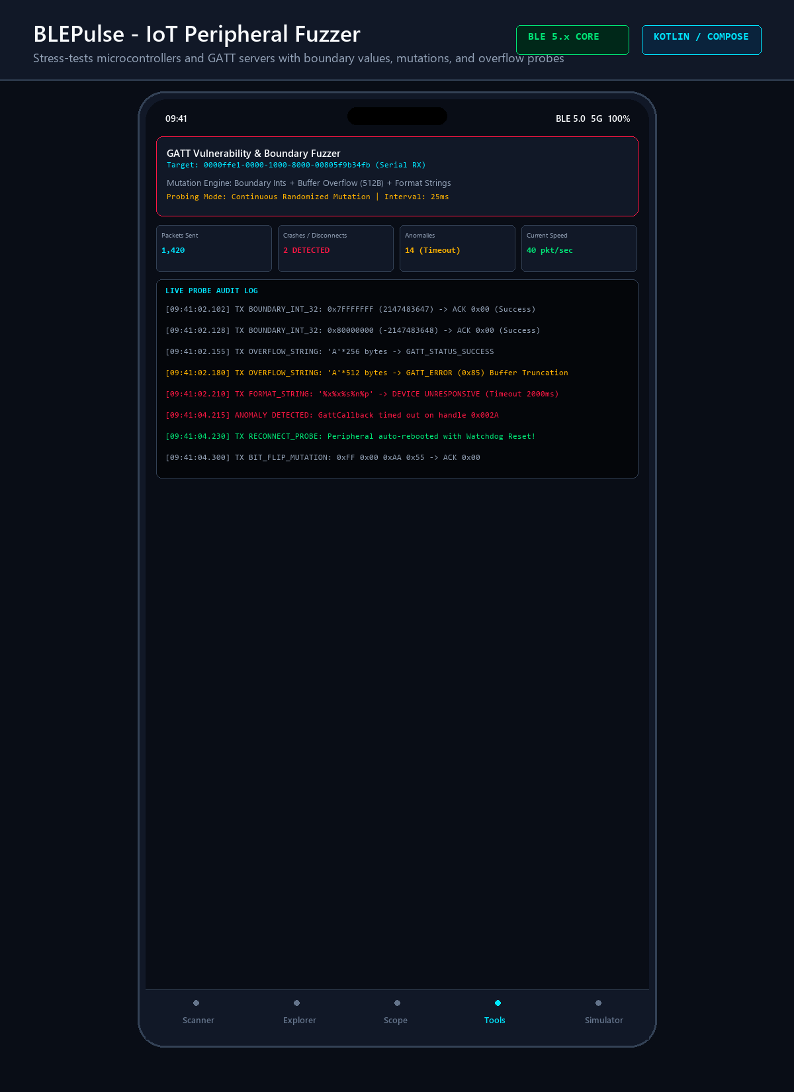The width and height of the screenshot is (794, 1092).
Task: Select the BIT_FLIP_MUTATION log entry
Action: point(323,457)
